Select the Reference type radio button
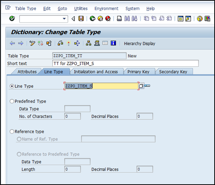 [x=12, y=132]
